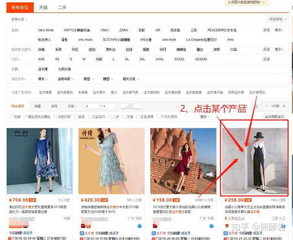The width and height of the screenshot is (293, 240).
Task: Sort by 综合排序
Action: [18, 106]
